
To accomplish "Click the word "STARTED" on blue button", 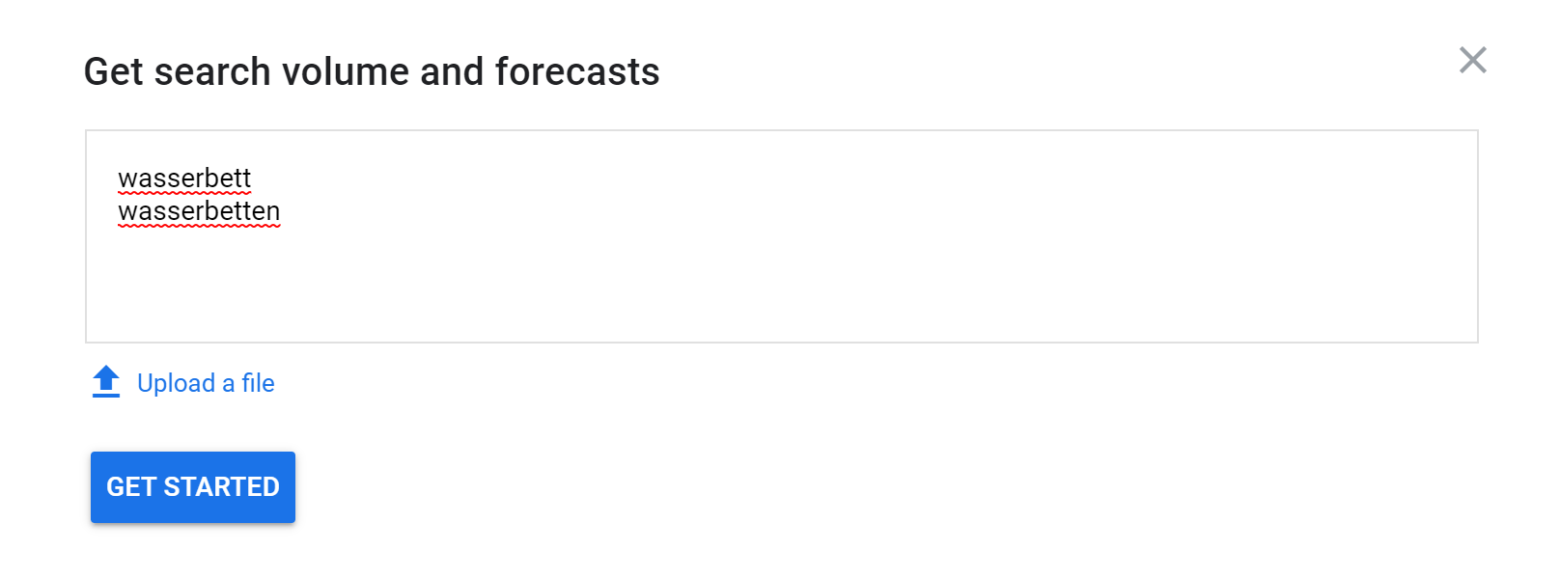I will pyautogui.click(x=221, y=487).
